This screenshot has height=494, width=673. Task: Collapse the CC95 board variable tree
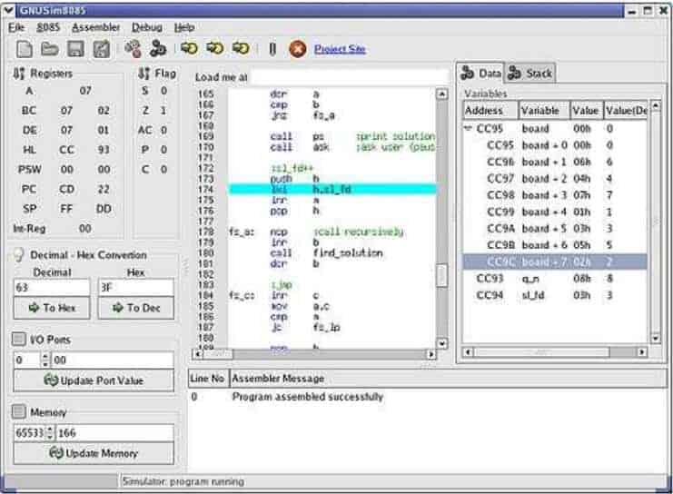[x=469, y=129]
